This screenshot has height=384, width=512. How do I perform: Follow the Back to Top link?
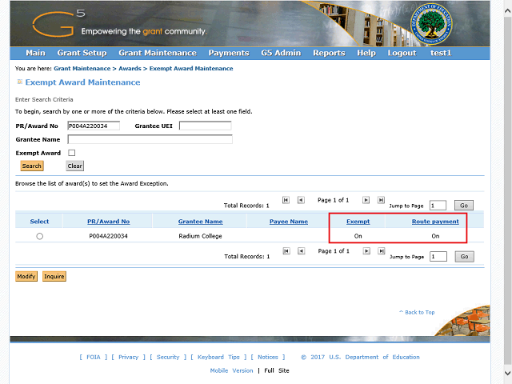[x=417, y=312]
